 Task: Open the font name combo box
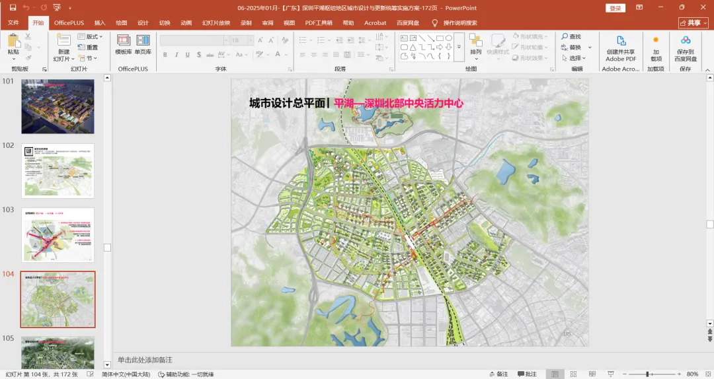pyautogui.click(x=194, y=40)
